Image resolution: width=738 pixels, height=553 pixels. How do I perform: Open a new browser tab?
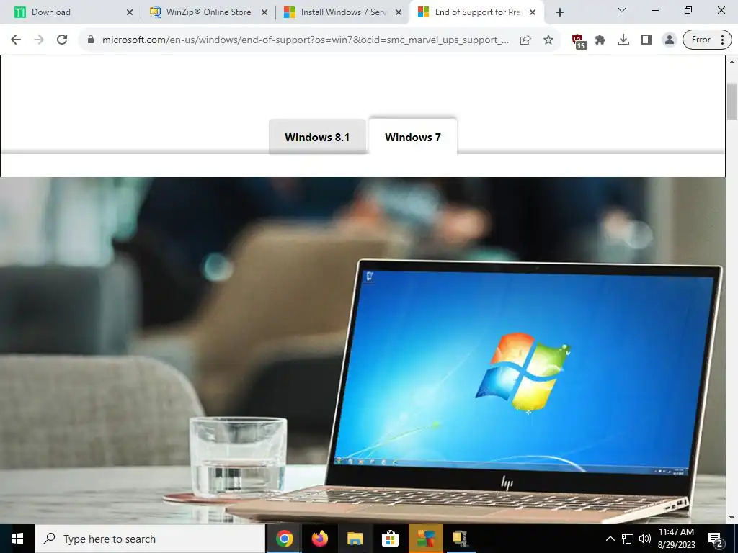(x=559, y=13)
